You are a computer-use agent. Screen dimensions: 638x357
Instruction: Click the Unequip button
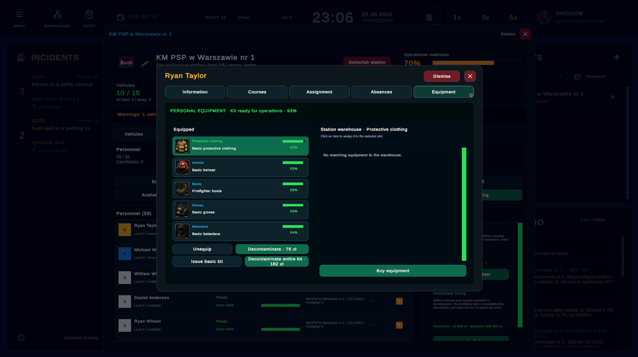click(x=202, y=249)
